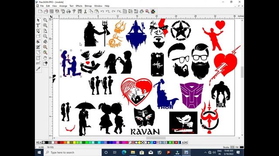Open the Help menu

[x=107, y=6]
